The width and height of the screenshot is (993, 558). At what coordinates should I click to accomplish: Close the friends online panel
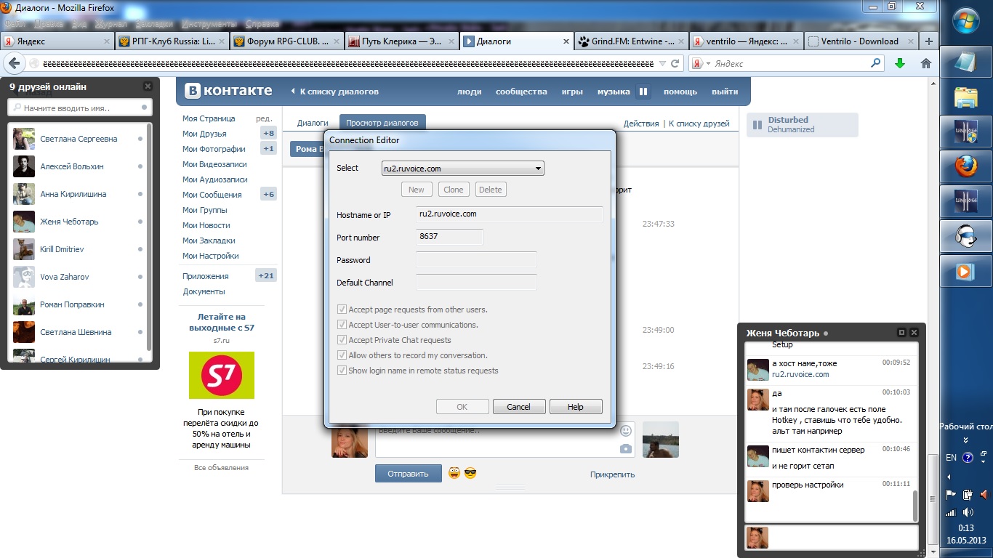pyautogui.click(x=148, y=86)
